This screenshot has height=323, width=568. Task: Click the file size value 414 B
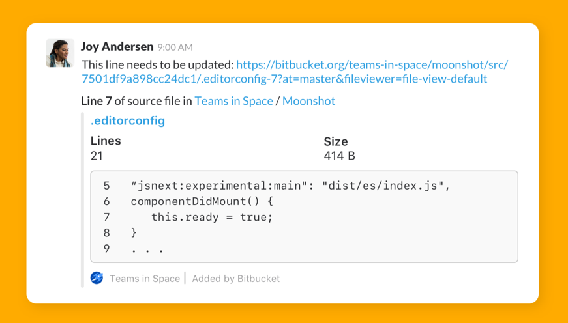click(339, 156)
